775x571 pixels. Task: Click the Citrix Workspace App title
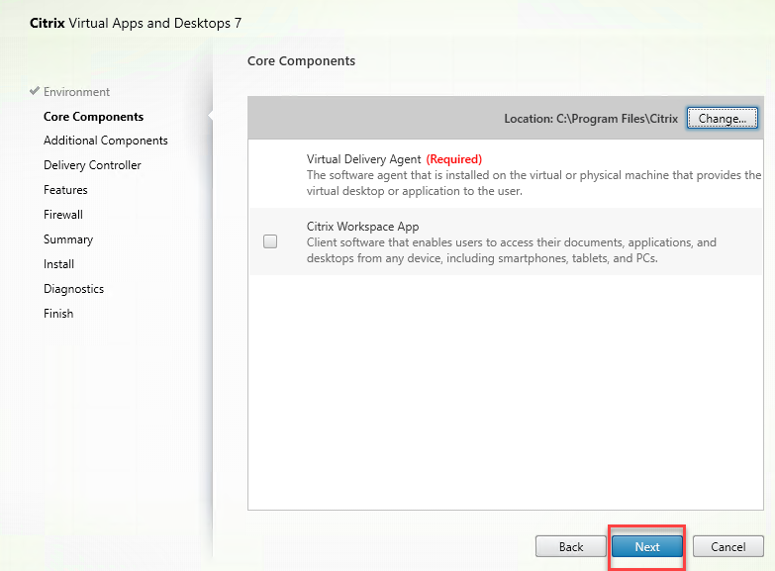point(363,227)
